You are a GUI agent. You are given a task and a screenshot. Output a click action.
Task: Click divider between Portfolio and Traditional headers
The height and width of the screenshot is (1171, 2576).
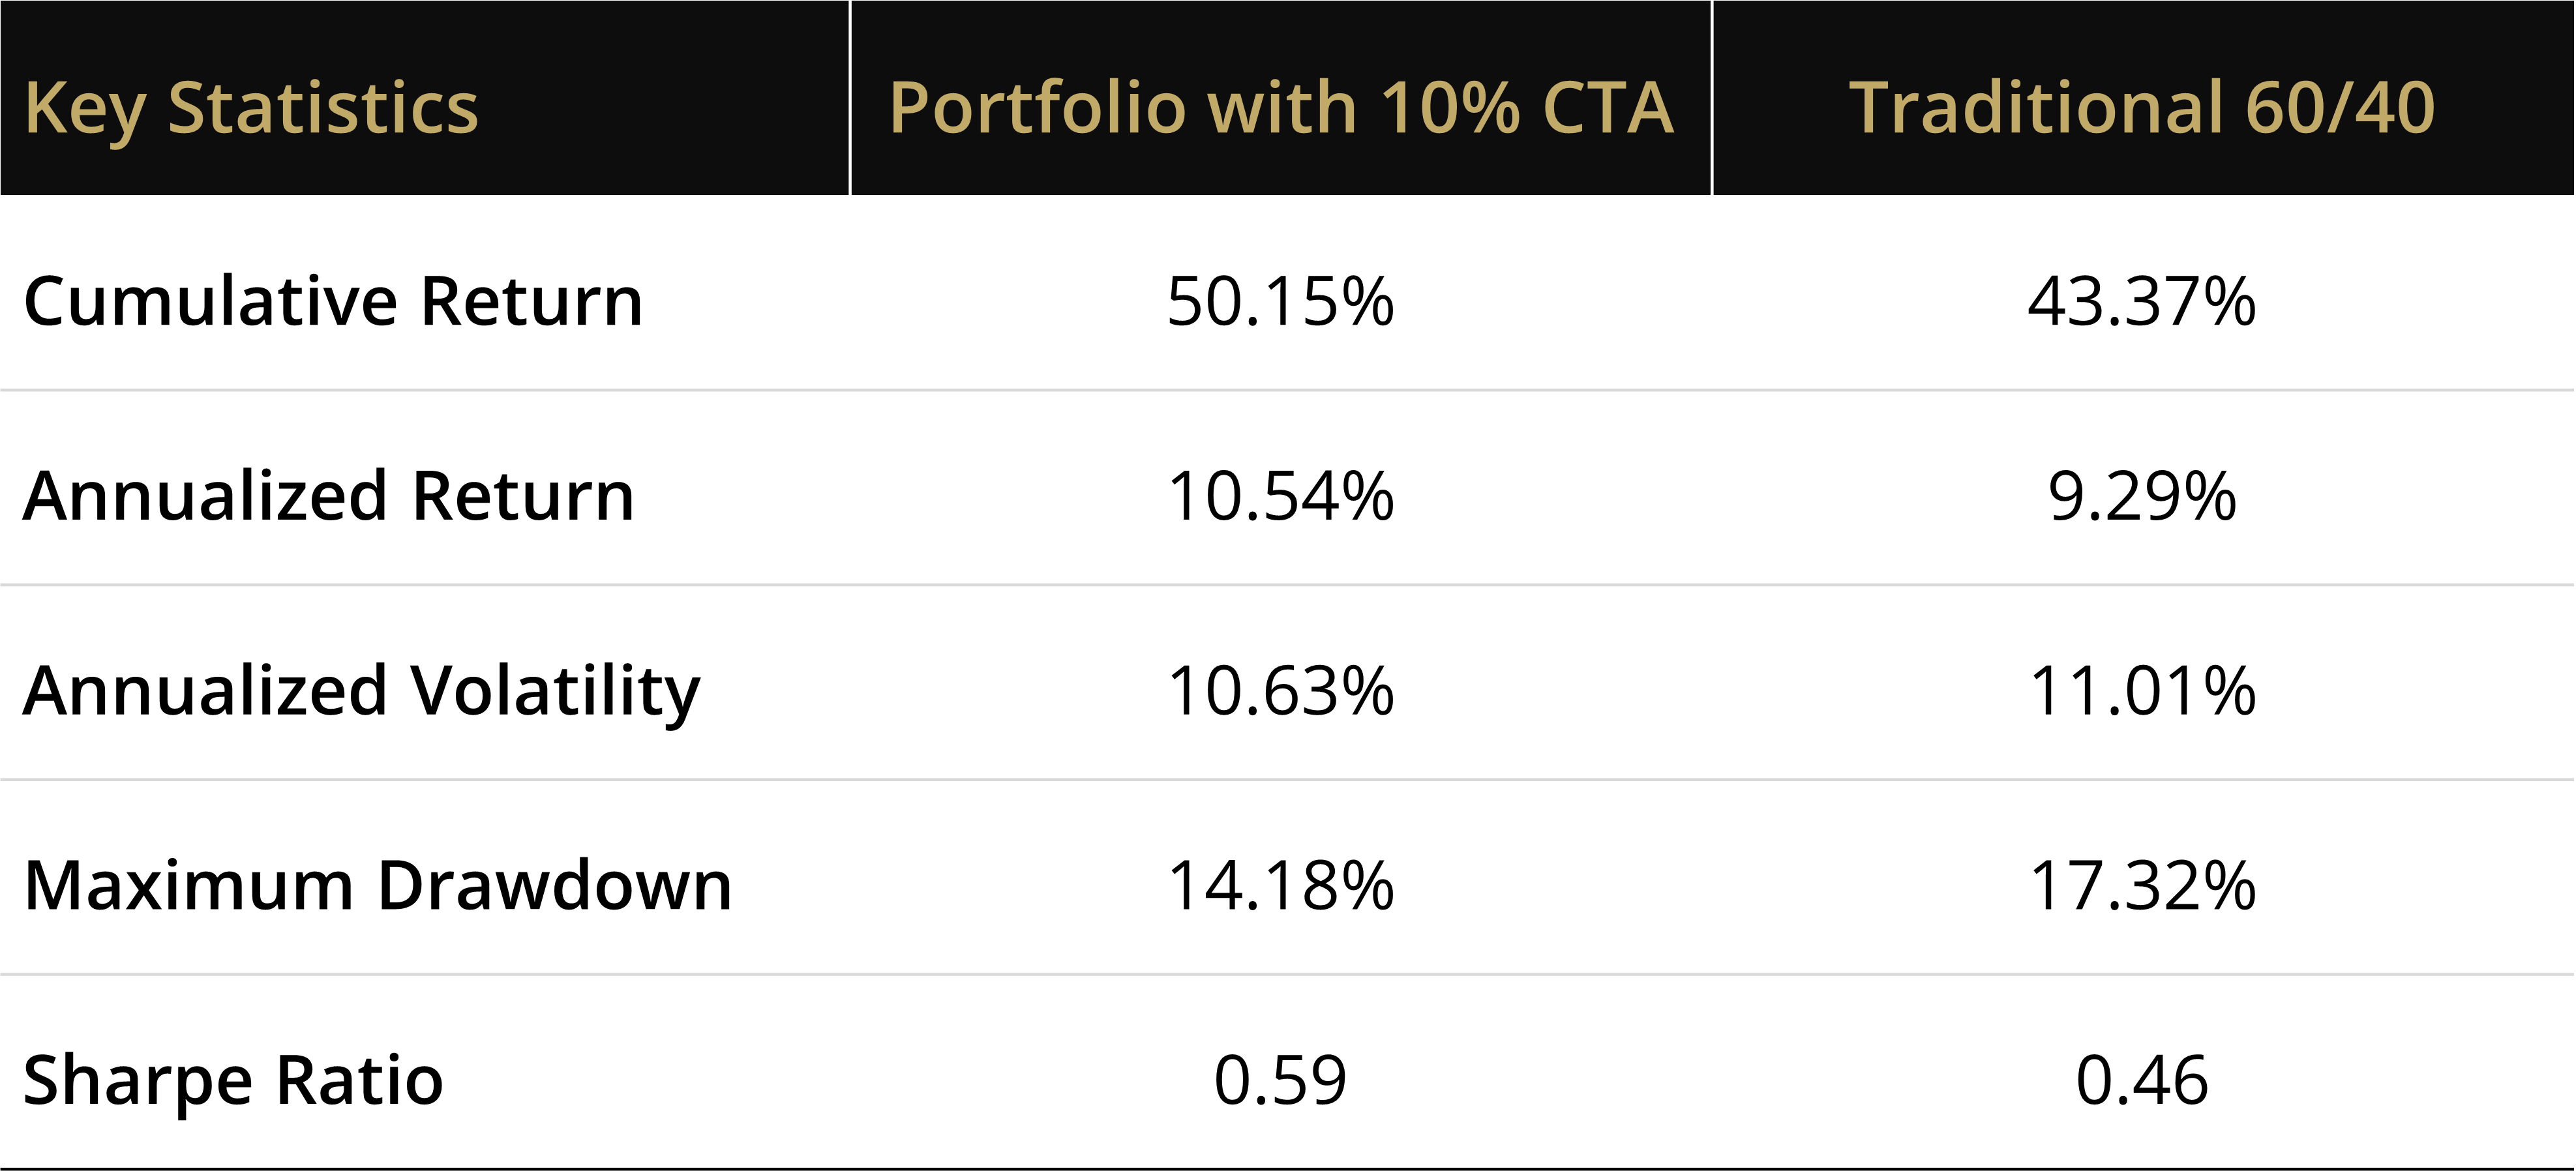click(1712, 98)
